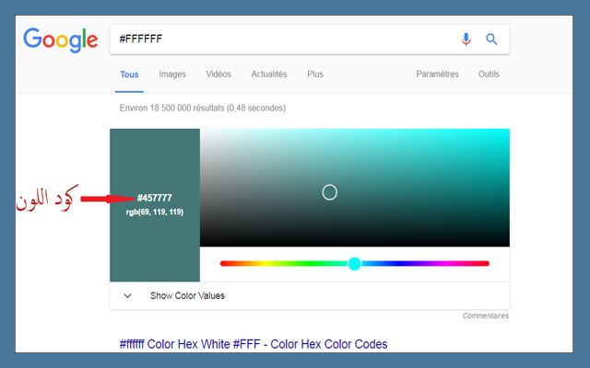Click the red start of the hue slider
This screenshot has width=590, height=368.
coord(224,264)
